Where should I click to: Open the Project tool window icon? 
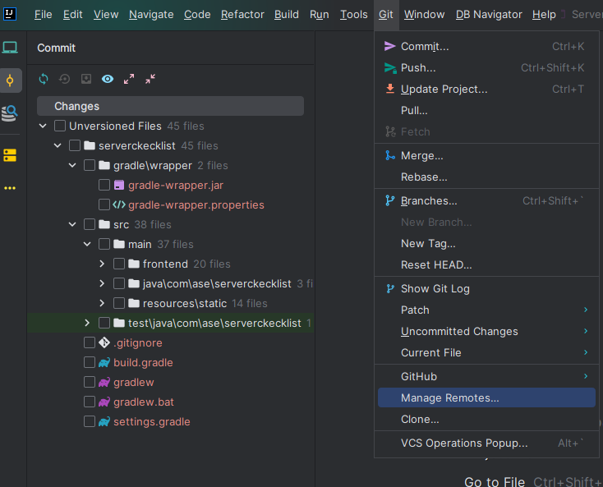pyautogui.click(x=10, y=48)
